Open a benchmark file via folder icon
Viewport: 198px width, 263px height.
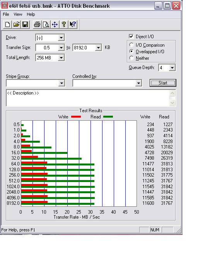[x=17, y=25]
